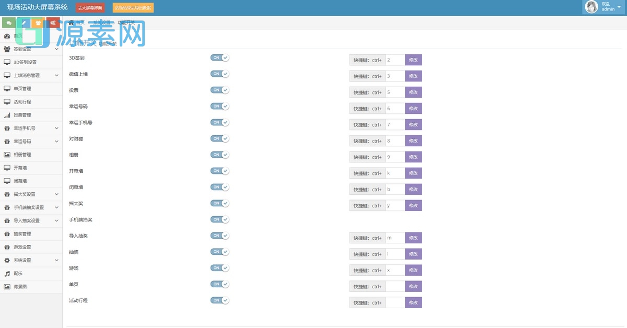
Task: Click the red gears settings shortcut icon
Action: click(x=53, y=23)
